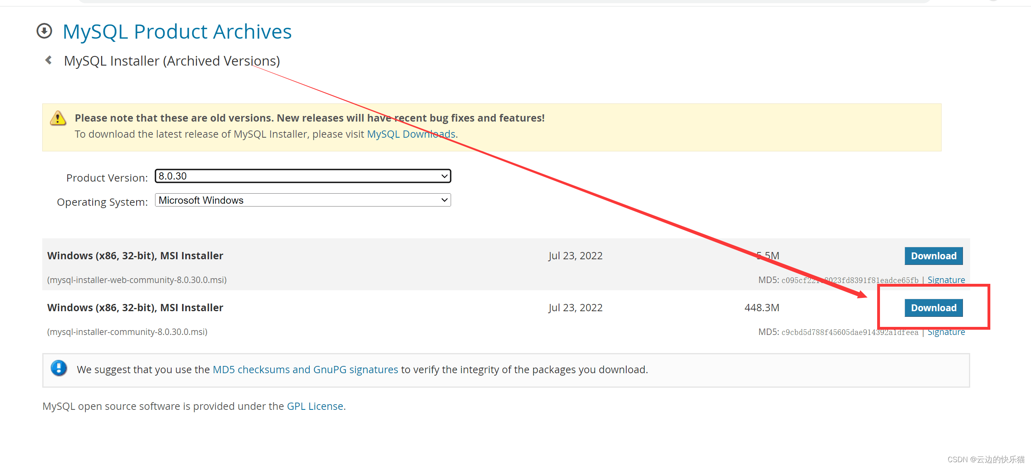Click the MySQL Product Archives heading
Image resolution: width=1031 pixels, height=467 pixels.
(177, 31)
